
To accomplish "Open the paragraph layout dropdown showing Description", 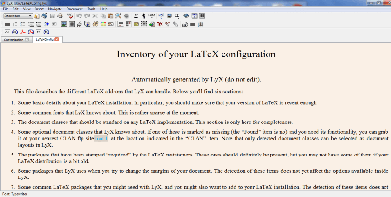I will [x=18, y=16].
